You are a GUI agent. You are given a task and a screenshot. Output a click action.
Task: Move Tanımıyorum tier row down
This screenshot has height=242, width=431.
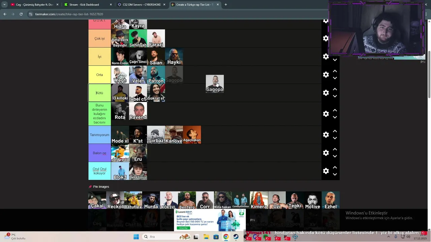pyautogui.click(x=335, y=138)
